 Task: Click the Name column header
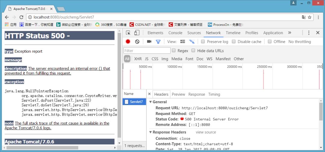[134, 94]
